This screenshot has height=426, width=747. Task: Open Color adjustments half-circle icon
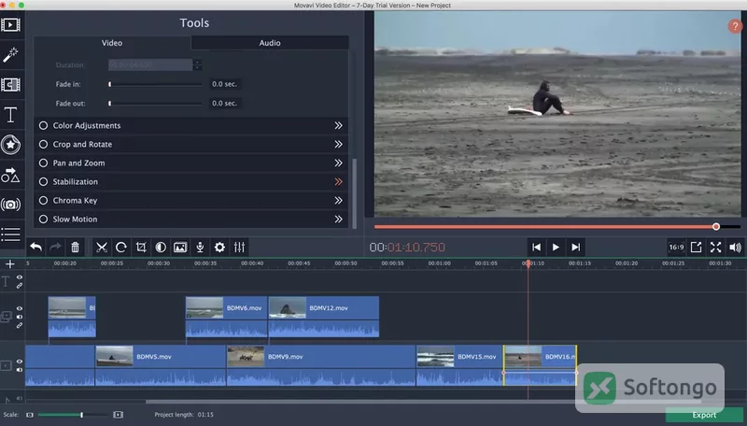point(161,247)
